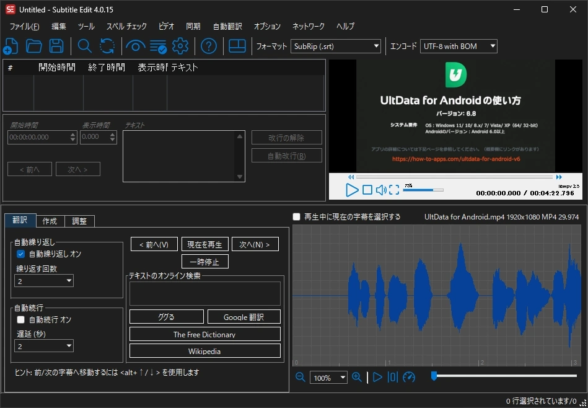Stop the video playback

tap(367, 190)
